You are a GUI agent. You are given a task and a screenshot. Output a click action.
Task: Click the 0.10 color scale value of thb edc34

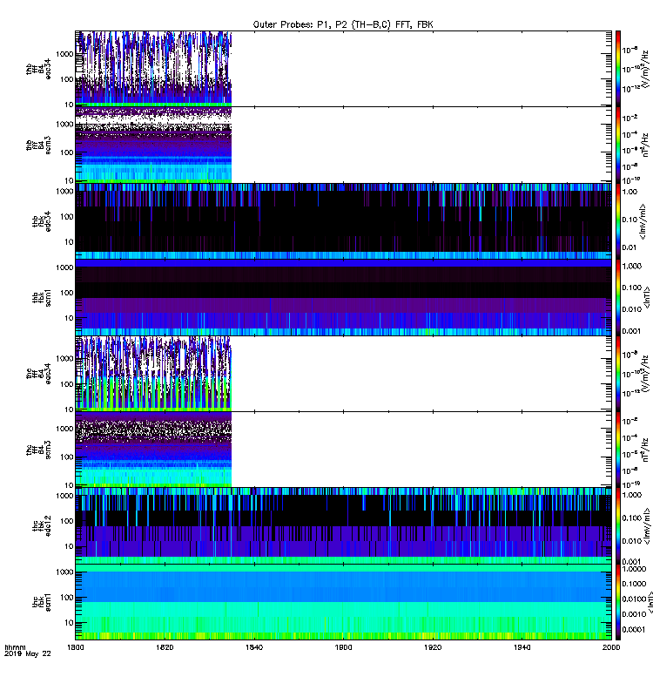(x=629, y=220)
